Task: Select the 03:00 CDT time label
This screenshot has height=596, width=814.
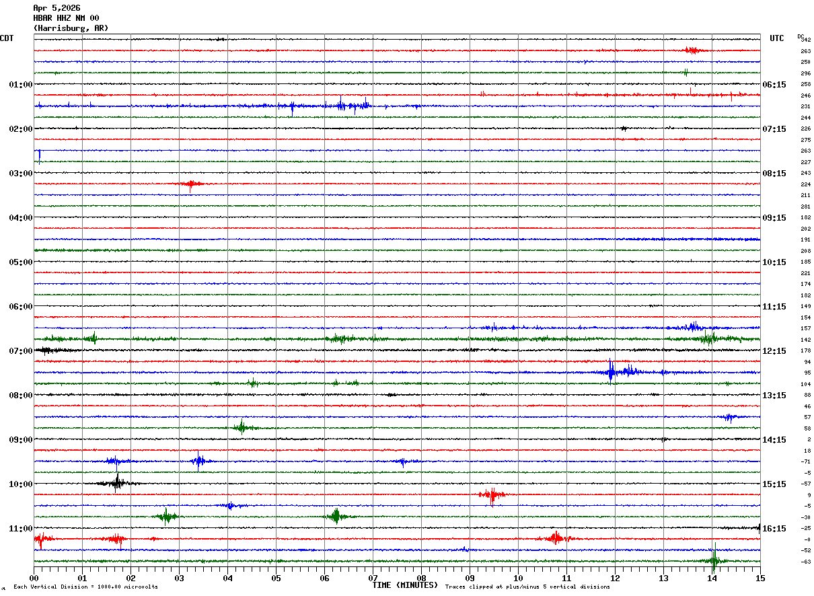Action: (21, 174)
